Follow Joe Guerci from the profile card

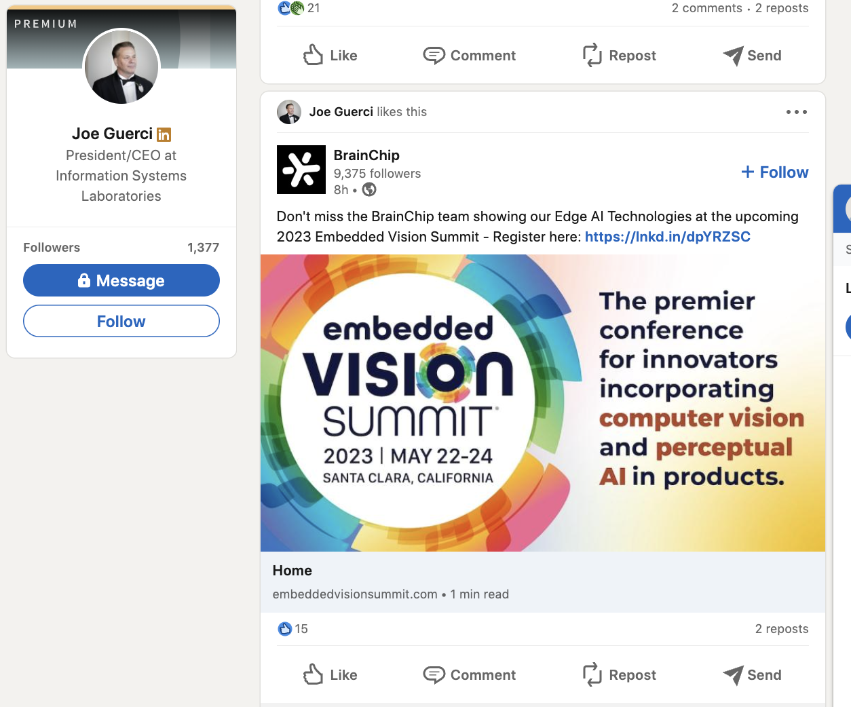pos(121,321)
